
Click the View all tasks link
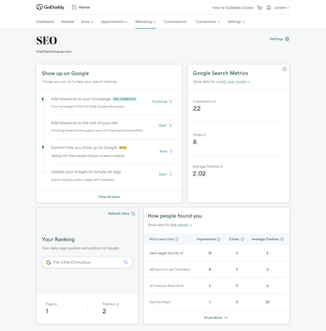(109, 197)
